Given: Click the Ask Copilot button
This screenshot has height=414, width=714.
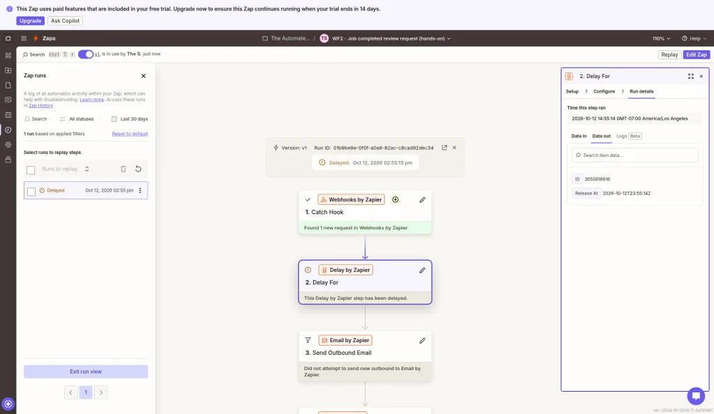Looking at the screenshot, I should click(x=65, y=21).
